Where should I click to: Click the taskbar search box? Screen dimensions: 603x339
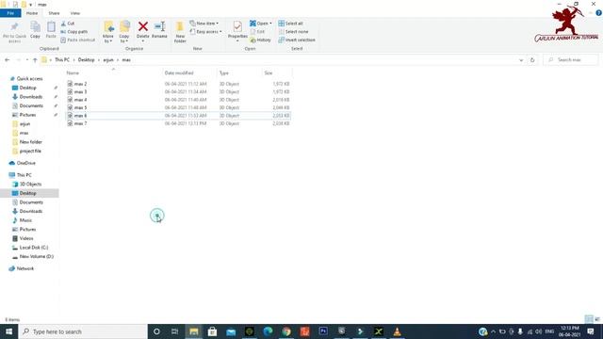(83, 331)
